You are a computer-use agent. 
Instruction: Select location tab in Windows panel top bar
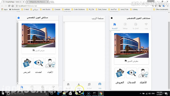coord(125,26)
